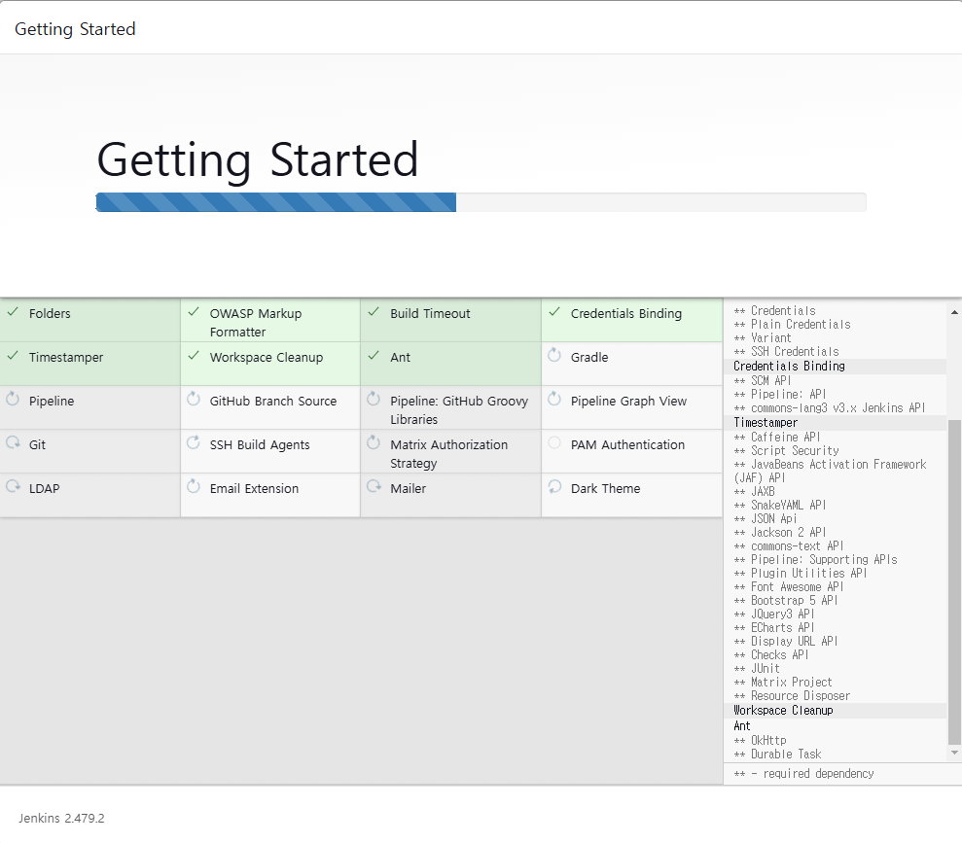
Task: Click '** commons-lang3 v3.x Jenkins API' log line
Action: coord(829,407)
